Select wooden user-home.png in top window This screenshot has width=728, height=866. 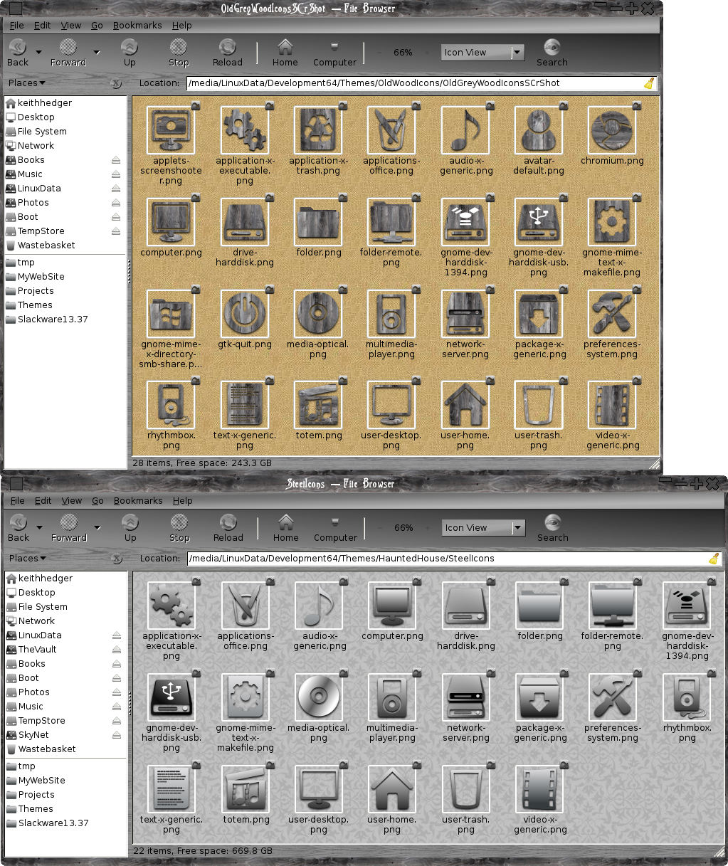click(x=465, y=405)
